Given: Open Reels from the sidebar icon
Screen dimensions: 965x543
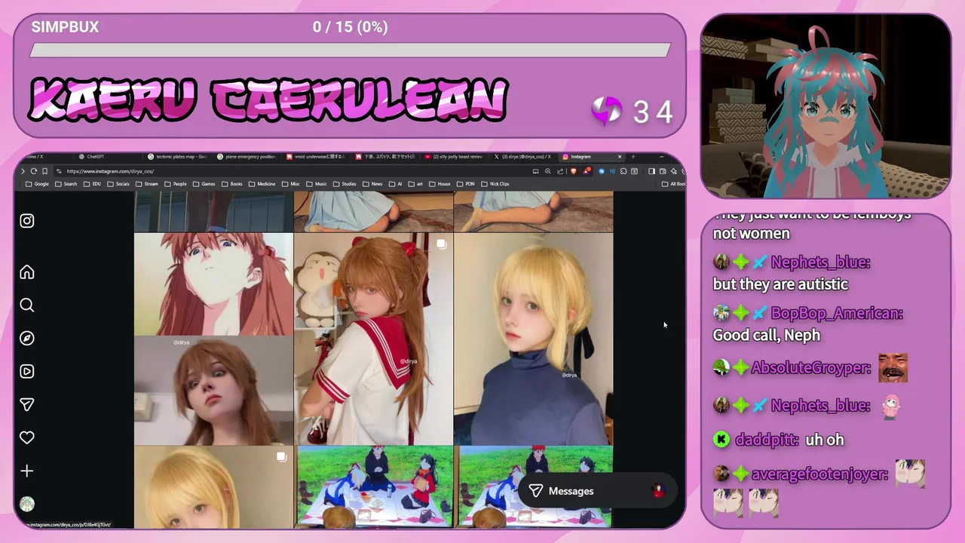Looking at the screenshot, I should 27,371.
